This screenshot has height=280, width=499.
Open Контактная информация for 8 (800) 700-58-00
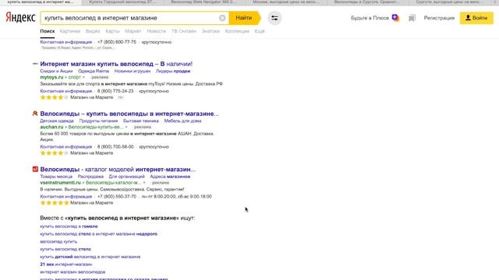point(65,147)
